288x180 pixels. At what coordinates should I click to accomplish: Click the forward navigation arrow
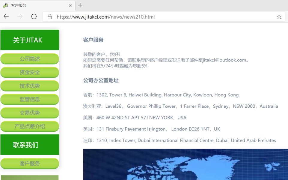(x=20, y=16)
